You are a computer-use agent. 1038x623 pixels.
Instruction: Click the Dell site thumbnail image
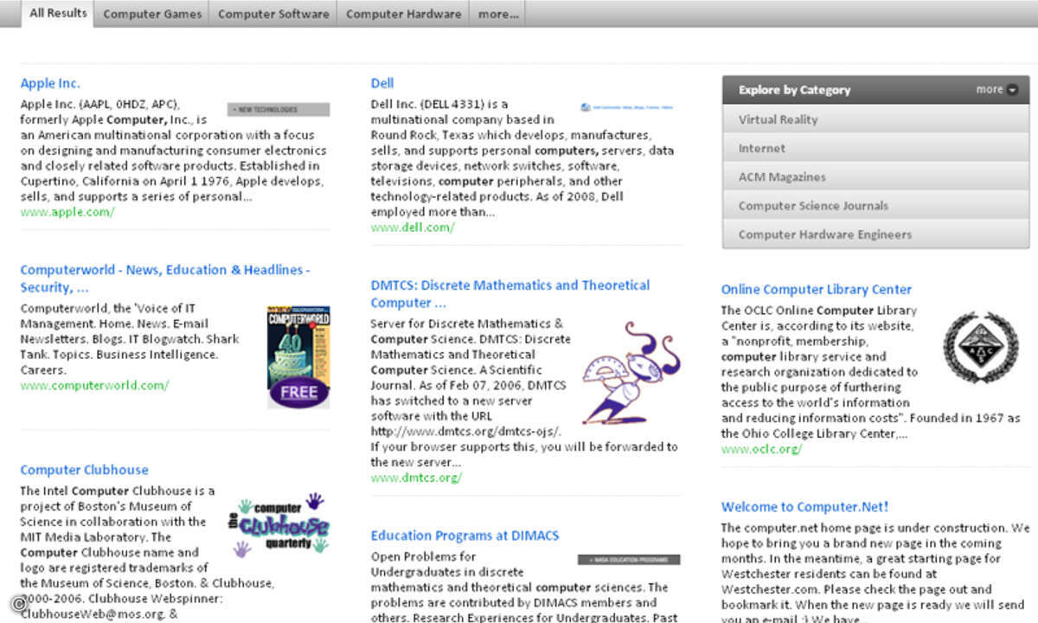pyautogui.click(x=627, y=107)
